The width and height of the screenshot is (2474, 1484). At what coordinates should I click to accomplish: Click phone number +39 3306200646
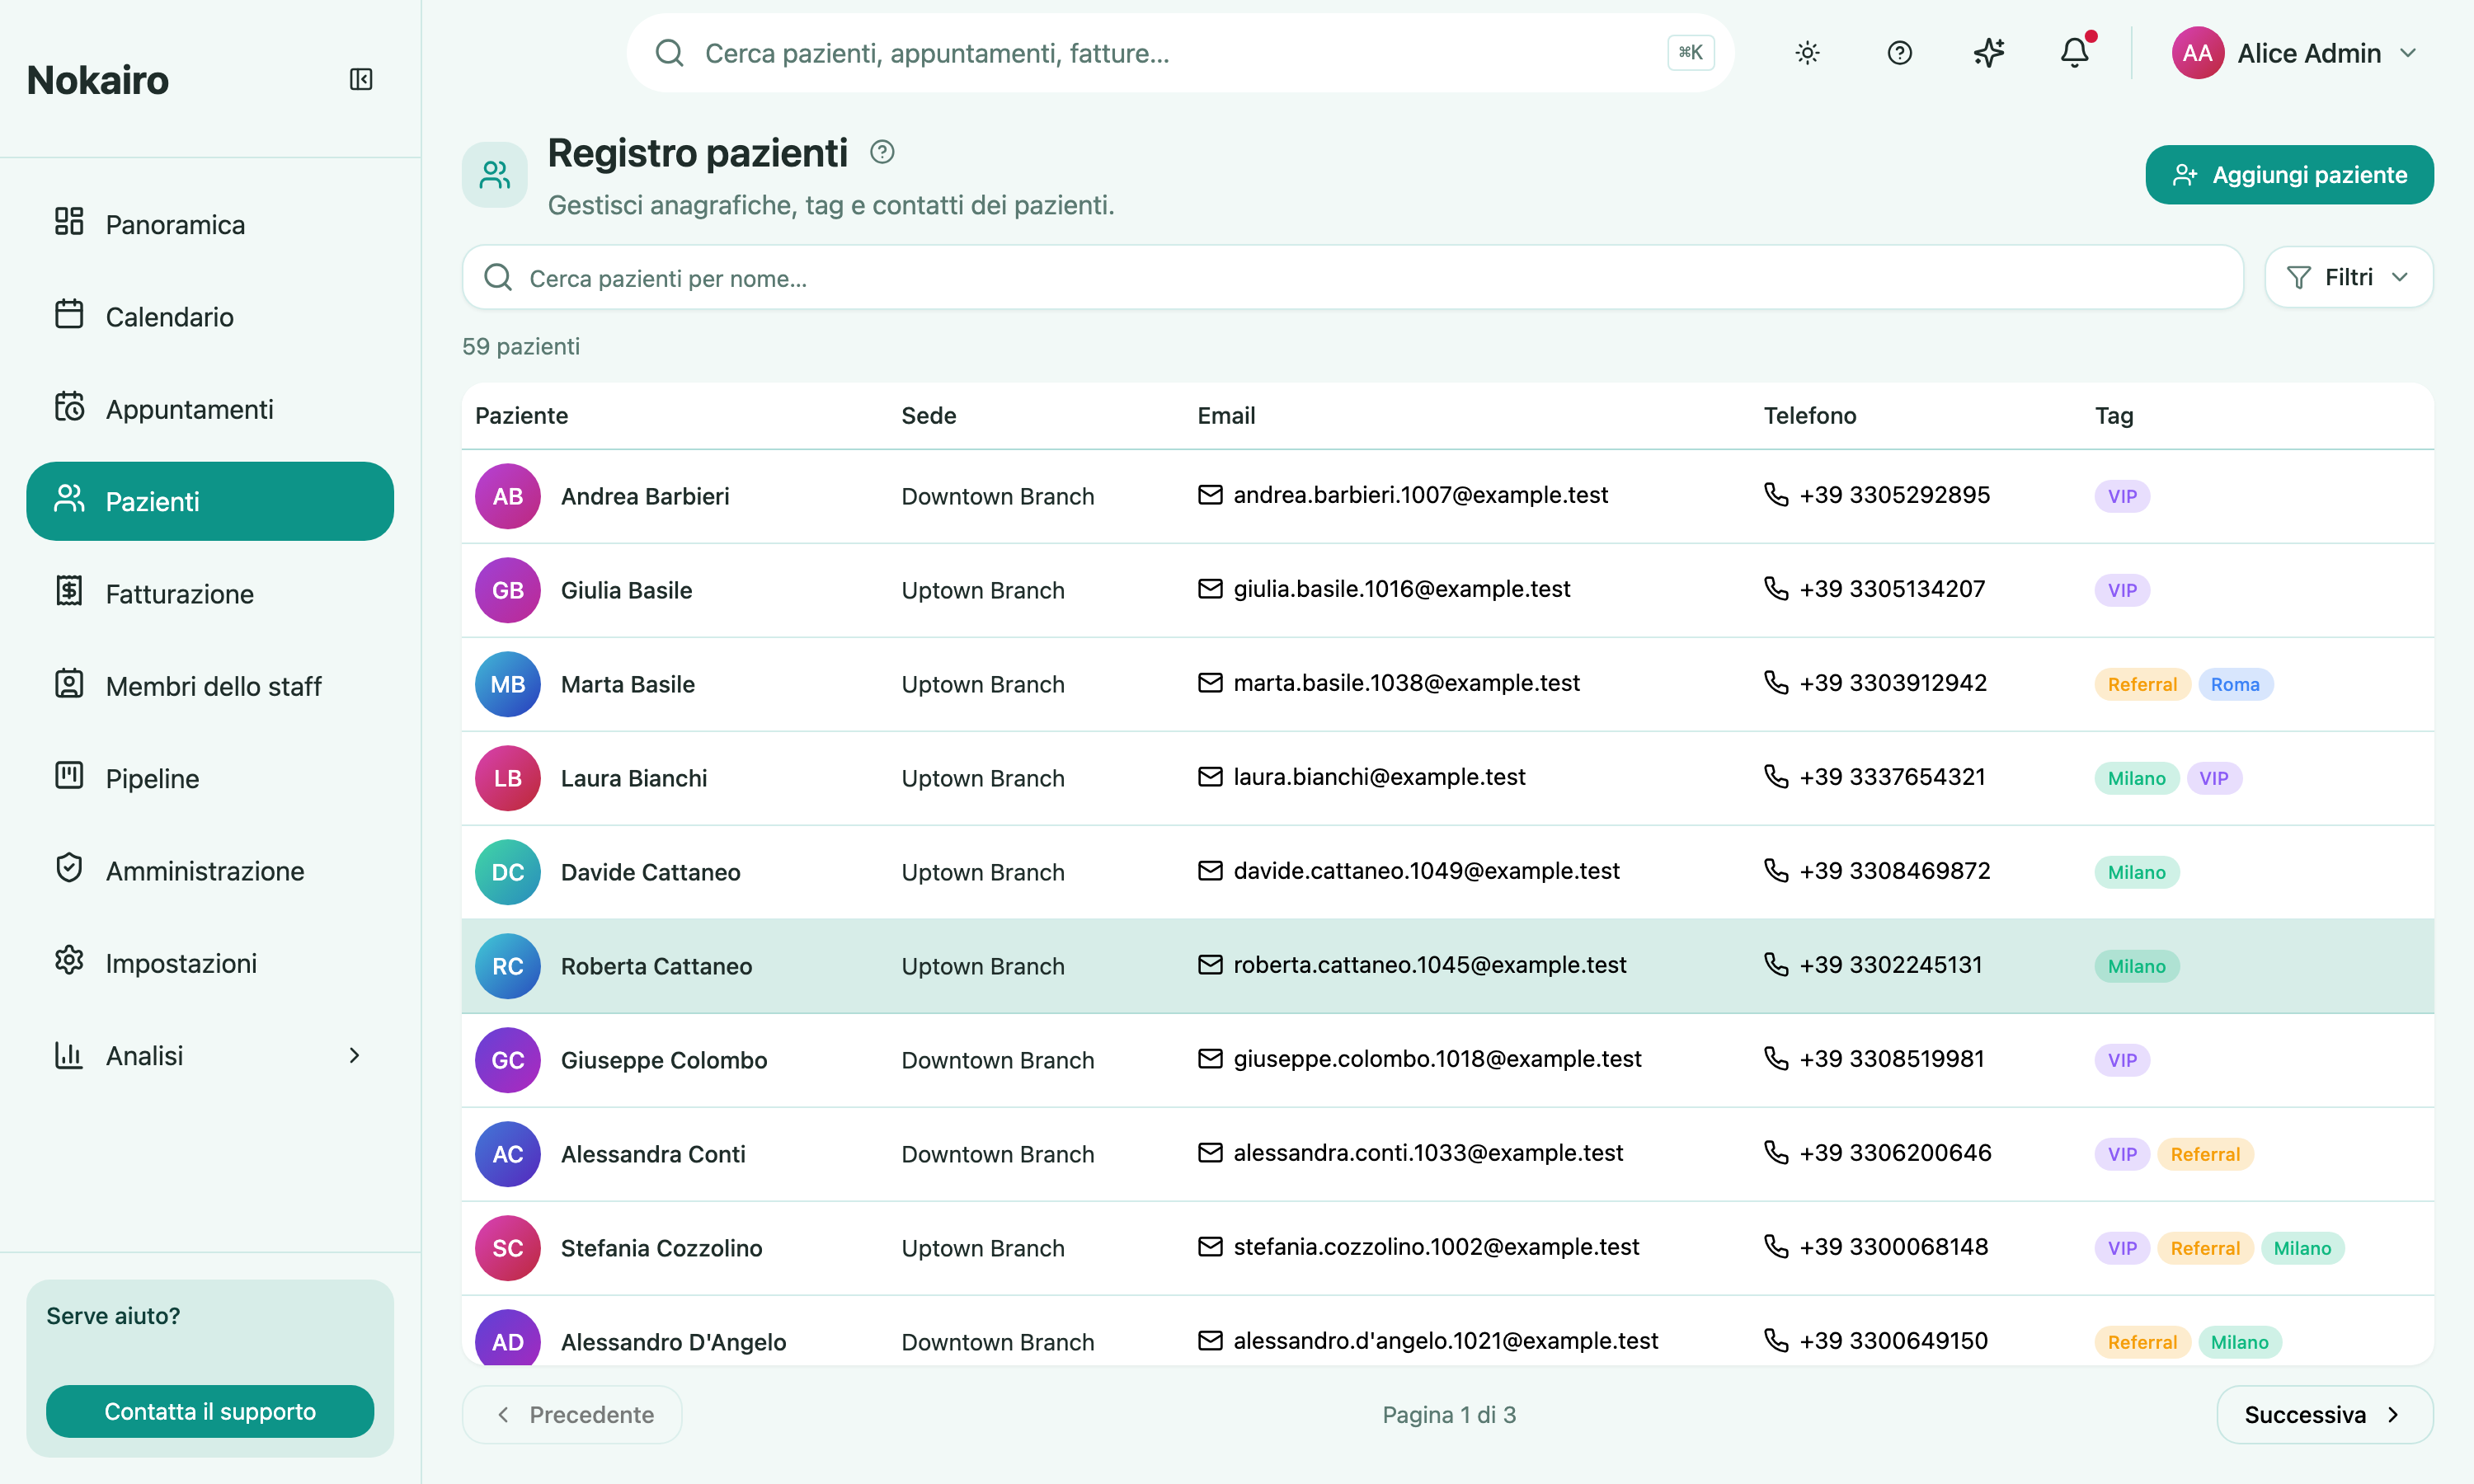pyautogui.click(x=1895, y=1153)
